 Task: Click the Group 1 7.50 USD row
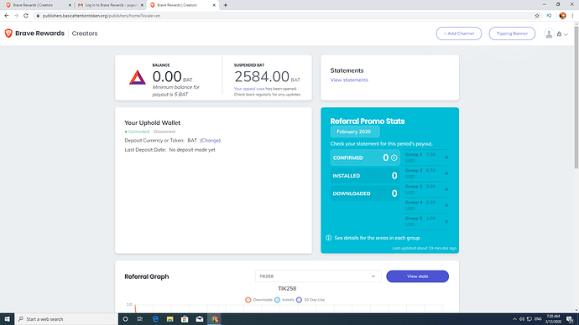(426, 157)
